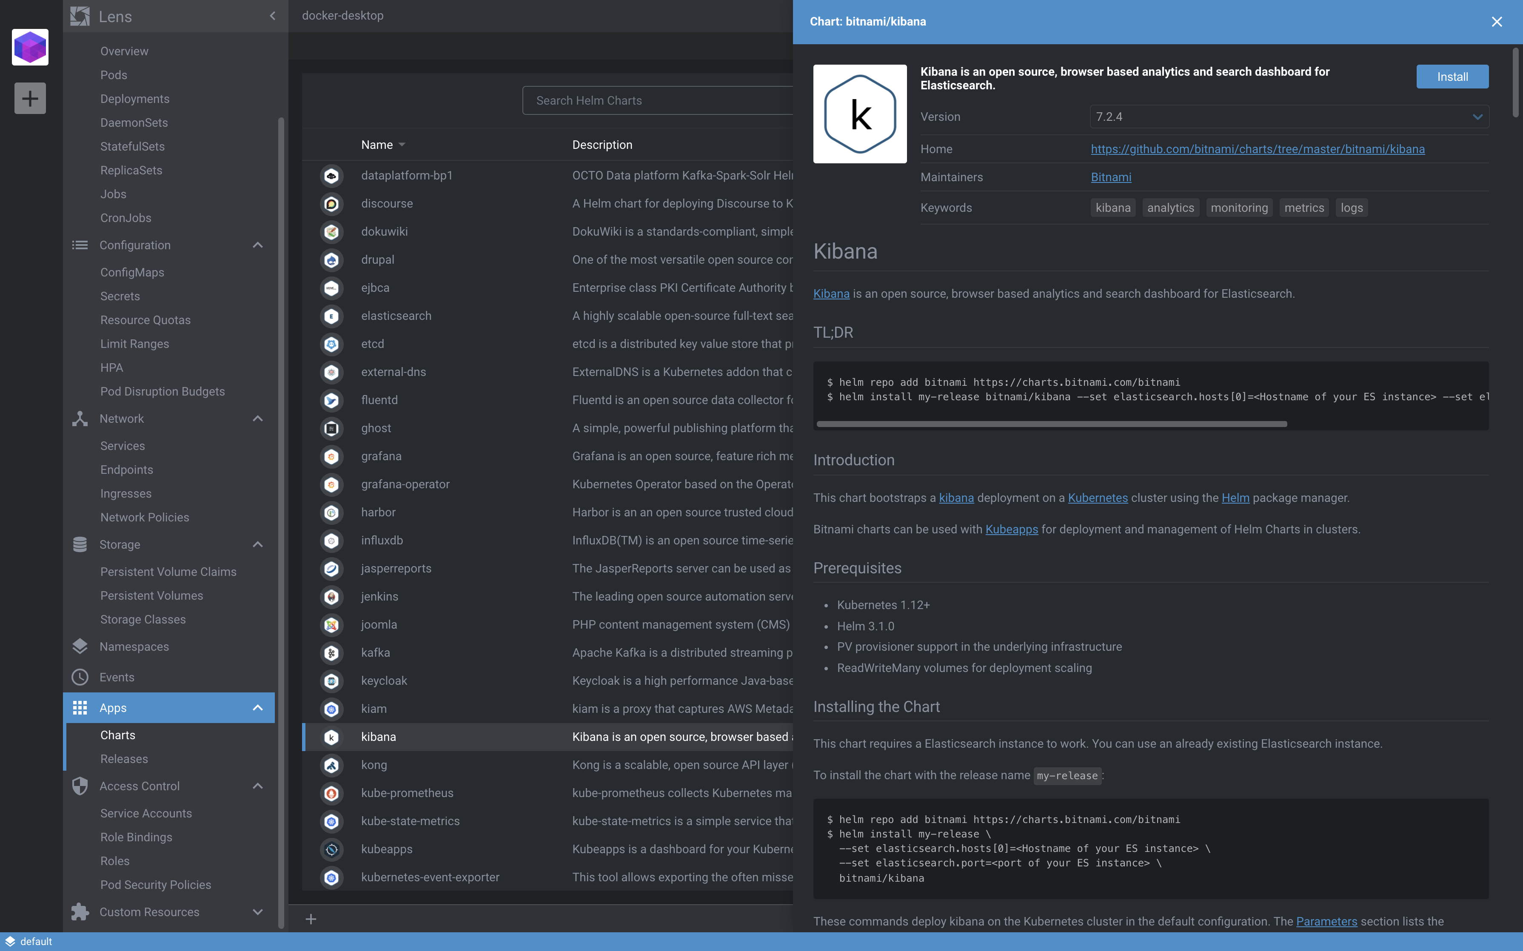This screenshot has width=1523, height=951.
Task: Collapse the Storage section
Action: click(x=257, y=545)
